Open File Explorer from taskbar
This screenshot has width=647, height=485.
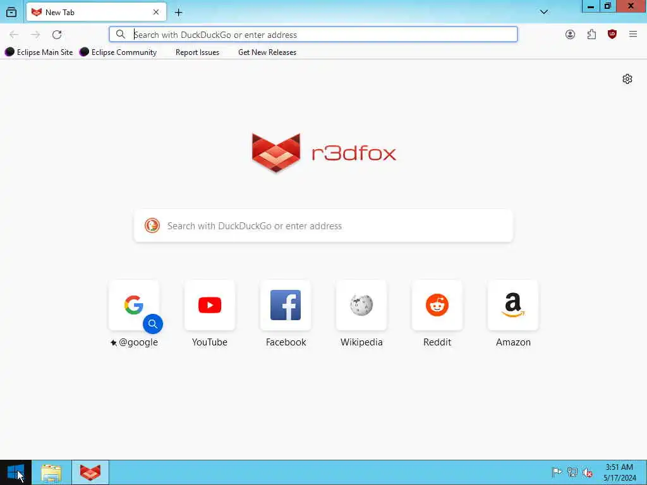point(52,472)
